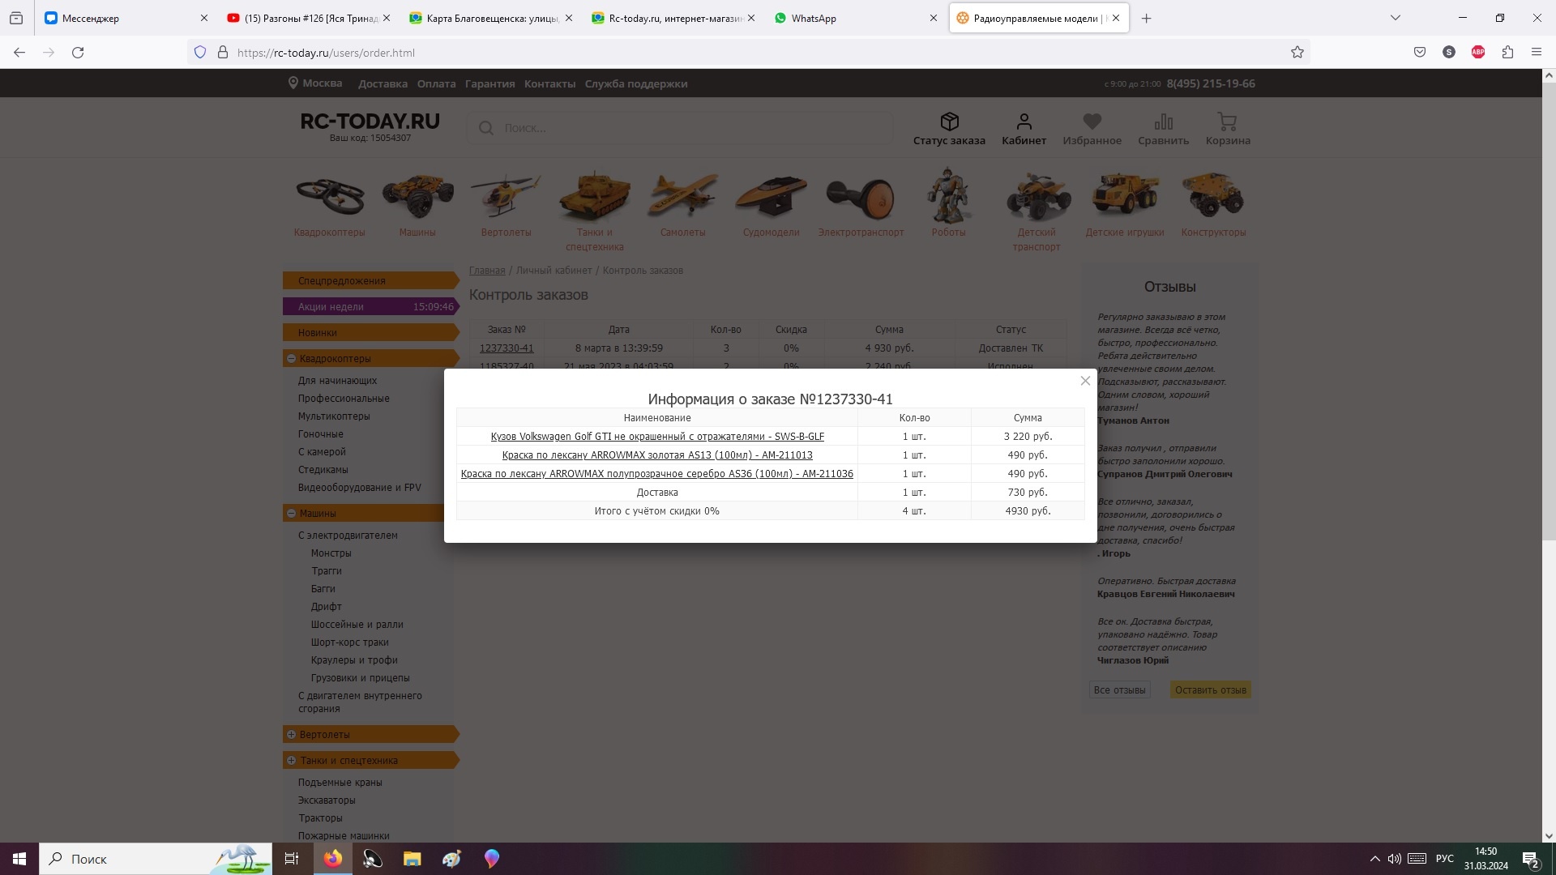1556x875 pixels.
Task: Select the Машины category image
Action: (417, 196)
